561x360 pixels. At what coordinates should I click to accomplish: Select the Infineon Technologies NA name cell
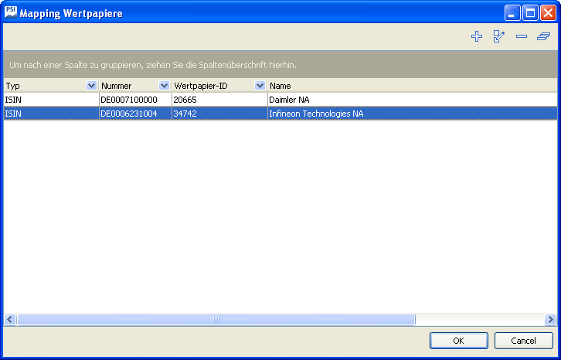pyautogui.click(x=316, y=114)
